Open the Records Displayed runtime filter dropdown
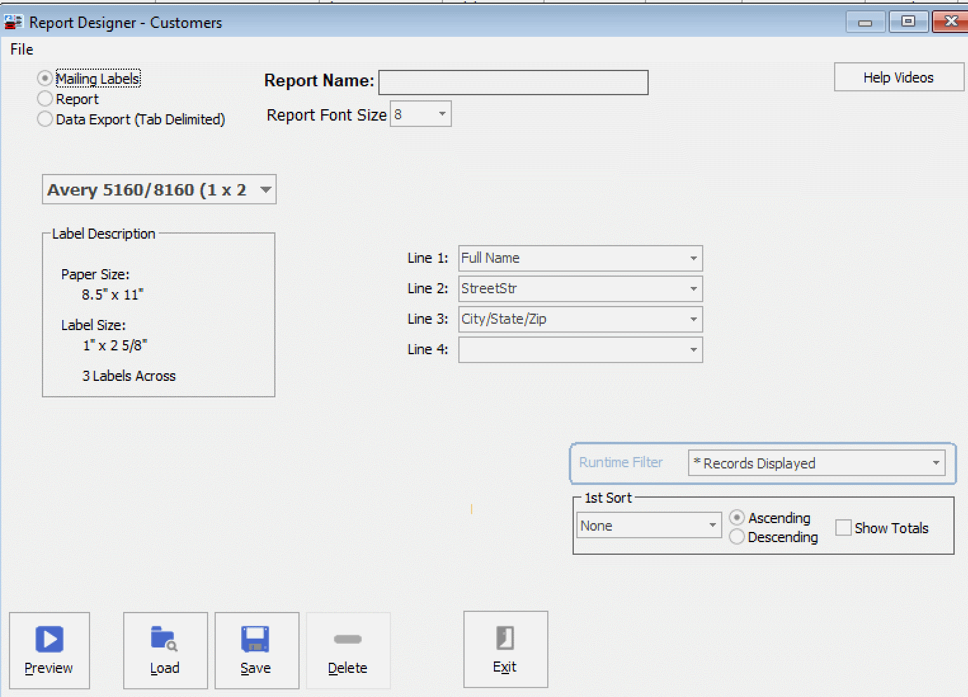Image resolution: width=968 pixels, height=697 pixels. click(935, 463)
